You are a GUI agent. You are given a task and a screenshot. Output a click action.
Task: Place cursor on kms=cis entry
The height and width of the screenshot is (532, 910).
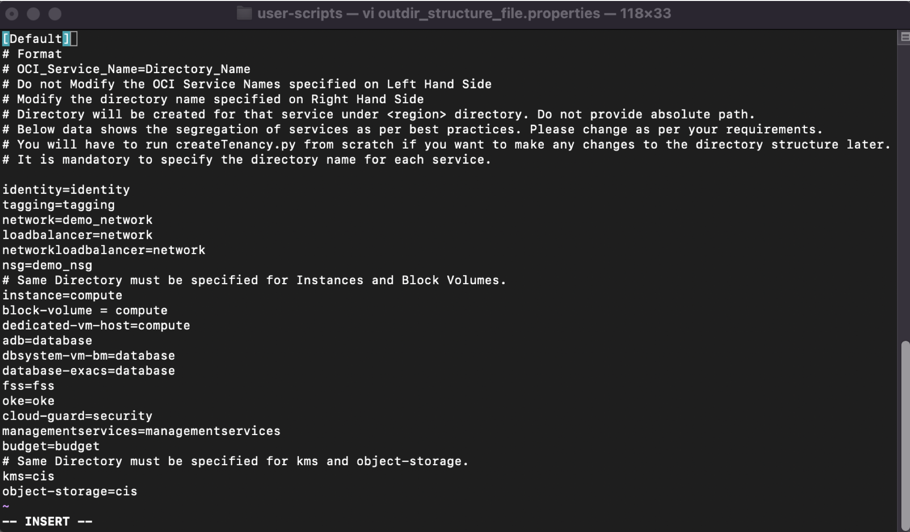(28, 477)
